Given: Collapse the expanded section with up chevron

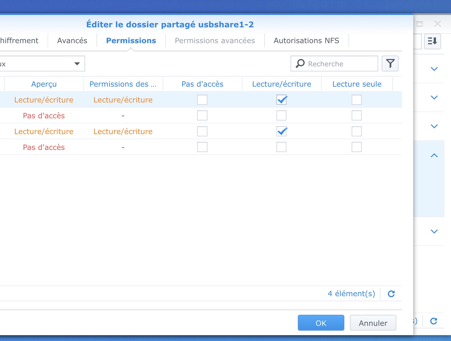Looking at the screenshot, I should [434, 155].
